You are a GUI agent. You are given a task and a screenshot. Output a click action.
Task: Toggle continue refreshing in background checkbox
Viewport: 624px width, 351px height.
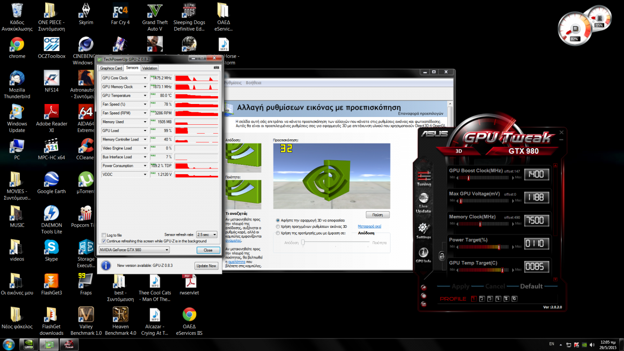[104, 241]
